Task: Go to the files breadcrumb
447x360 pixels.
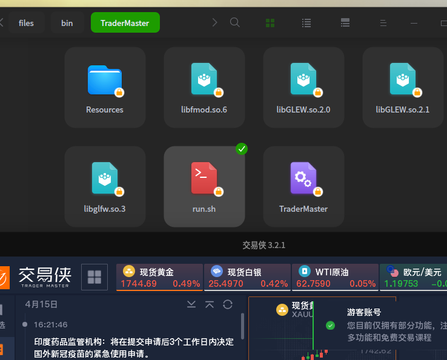Action: coord(26,23)
